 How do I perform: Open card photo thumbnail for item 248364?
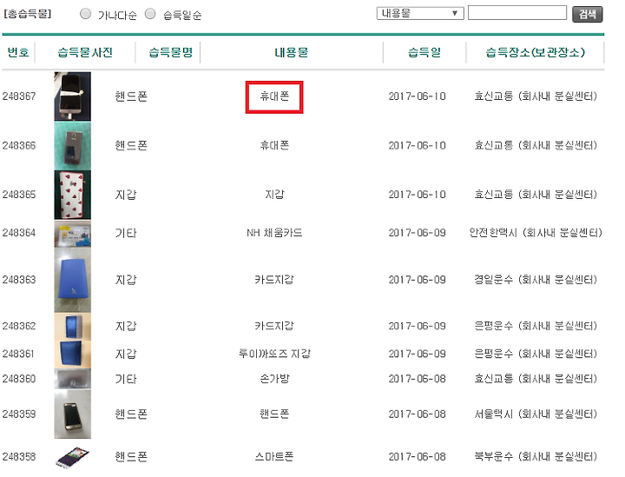click(73, 234)
